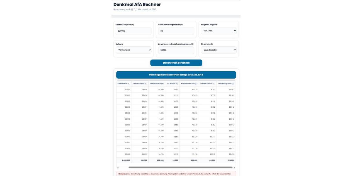Select the Steuerlast neu column header
352x176 pixels.
coord(208,84)
